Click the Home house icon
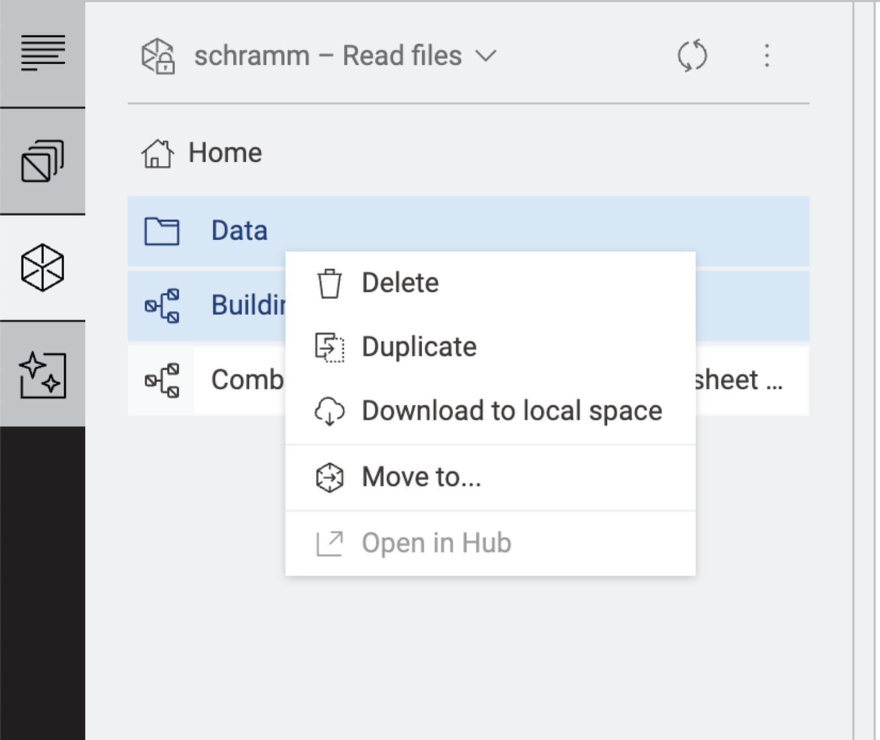The height and width of the screenshot is (740, 880). coord(157,153)
